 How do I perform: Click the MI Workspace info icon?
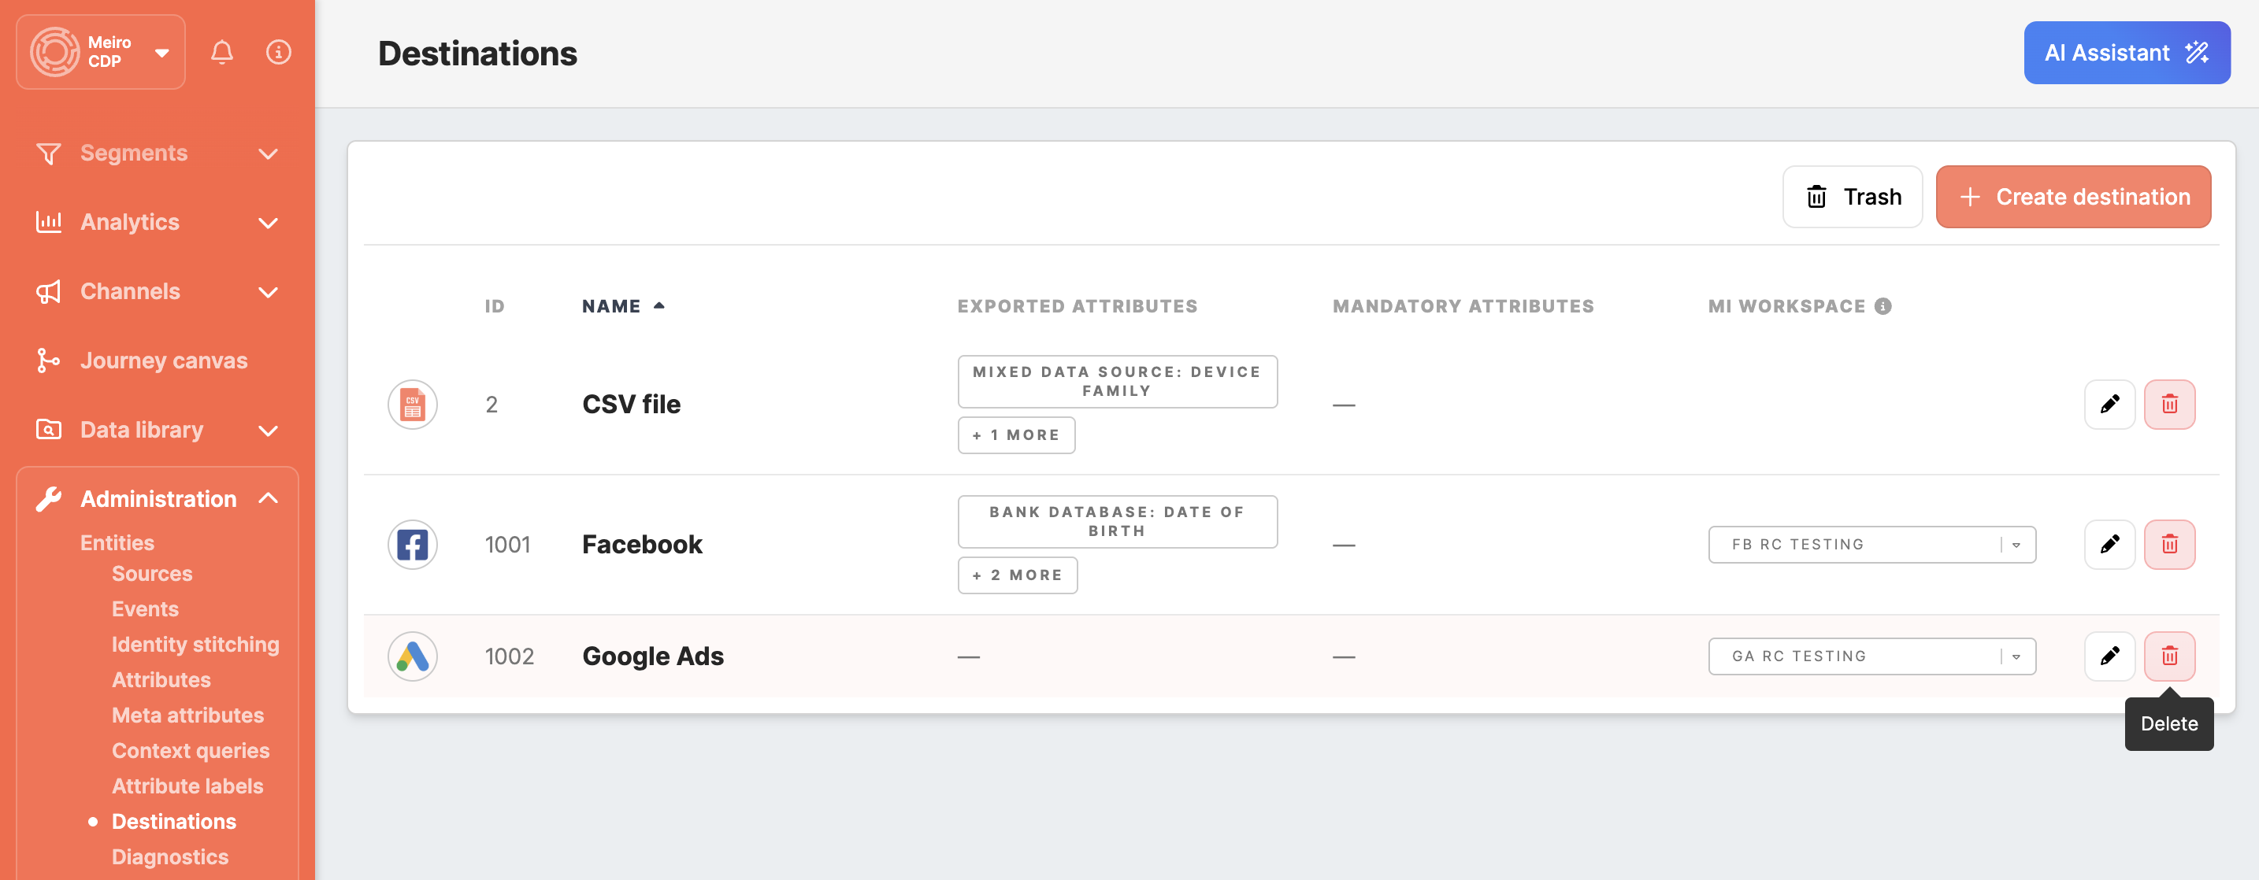click(1882, 306)
